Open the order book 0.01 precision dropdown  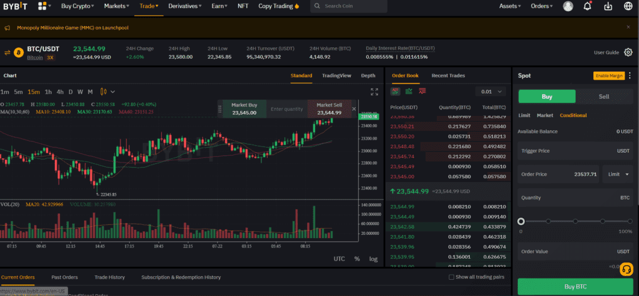tap(490, 92)
